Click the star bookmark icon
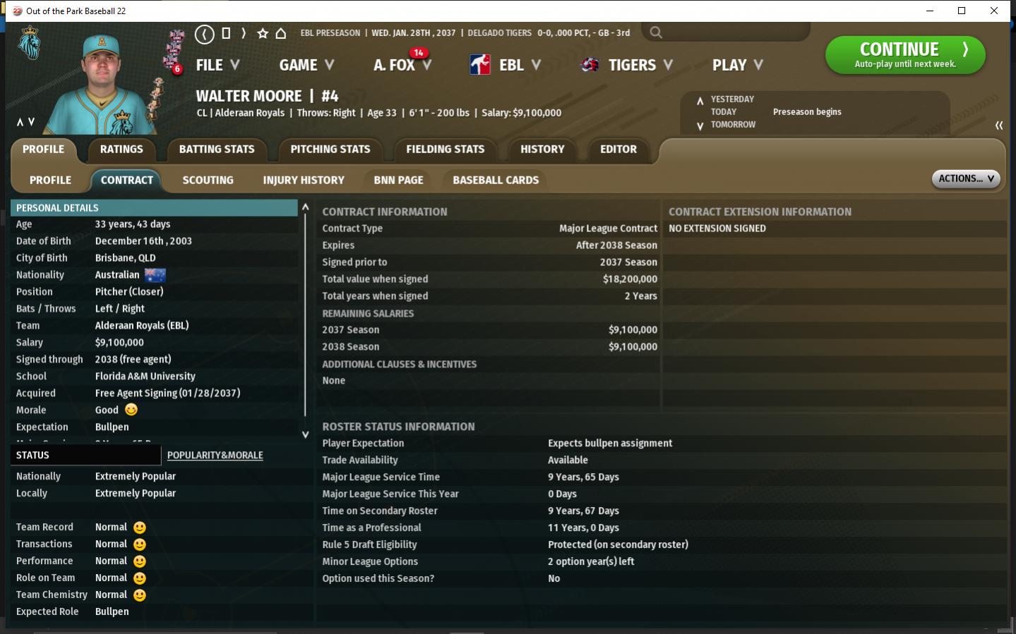Image resolution: width=1016 pixels, height=634 pixels. pos(263,33)
